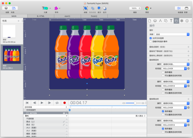Image resolution: width=193 pixels, height=138 pixels.
Task: Open the cursor dropdown set to auto
Action: [x=172, y=34]
